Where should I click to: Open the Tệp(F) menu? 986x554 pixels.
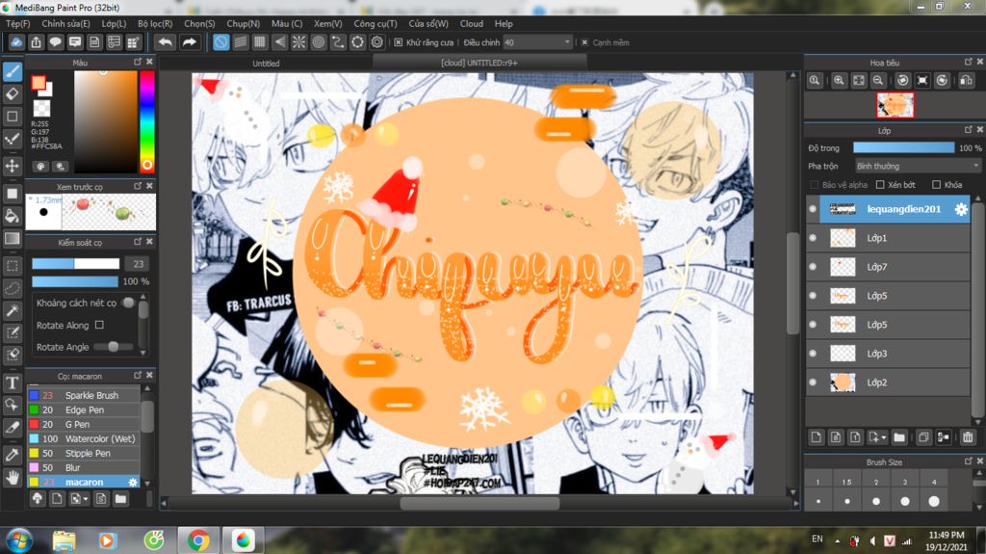click(x=17, y=23)
